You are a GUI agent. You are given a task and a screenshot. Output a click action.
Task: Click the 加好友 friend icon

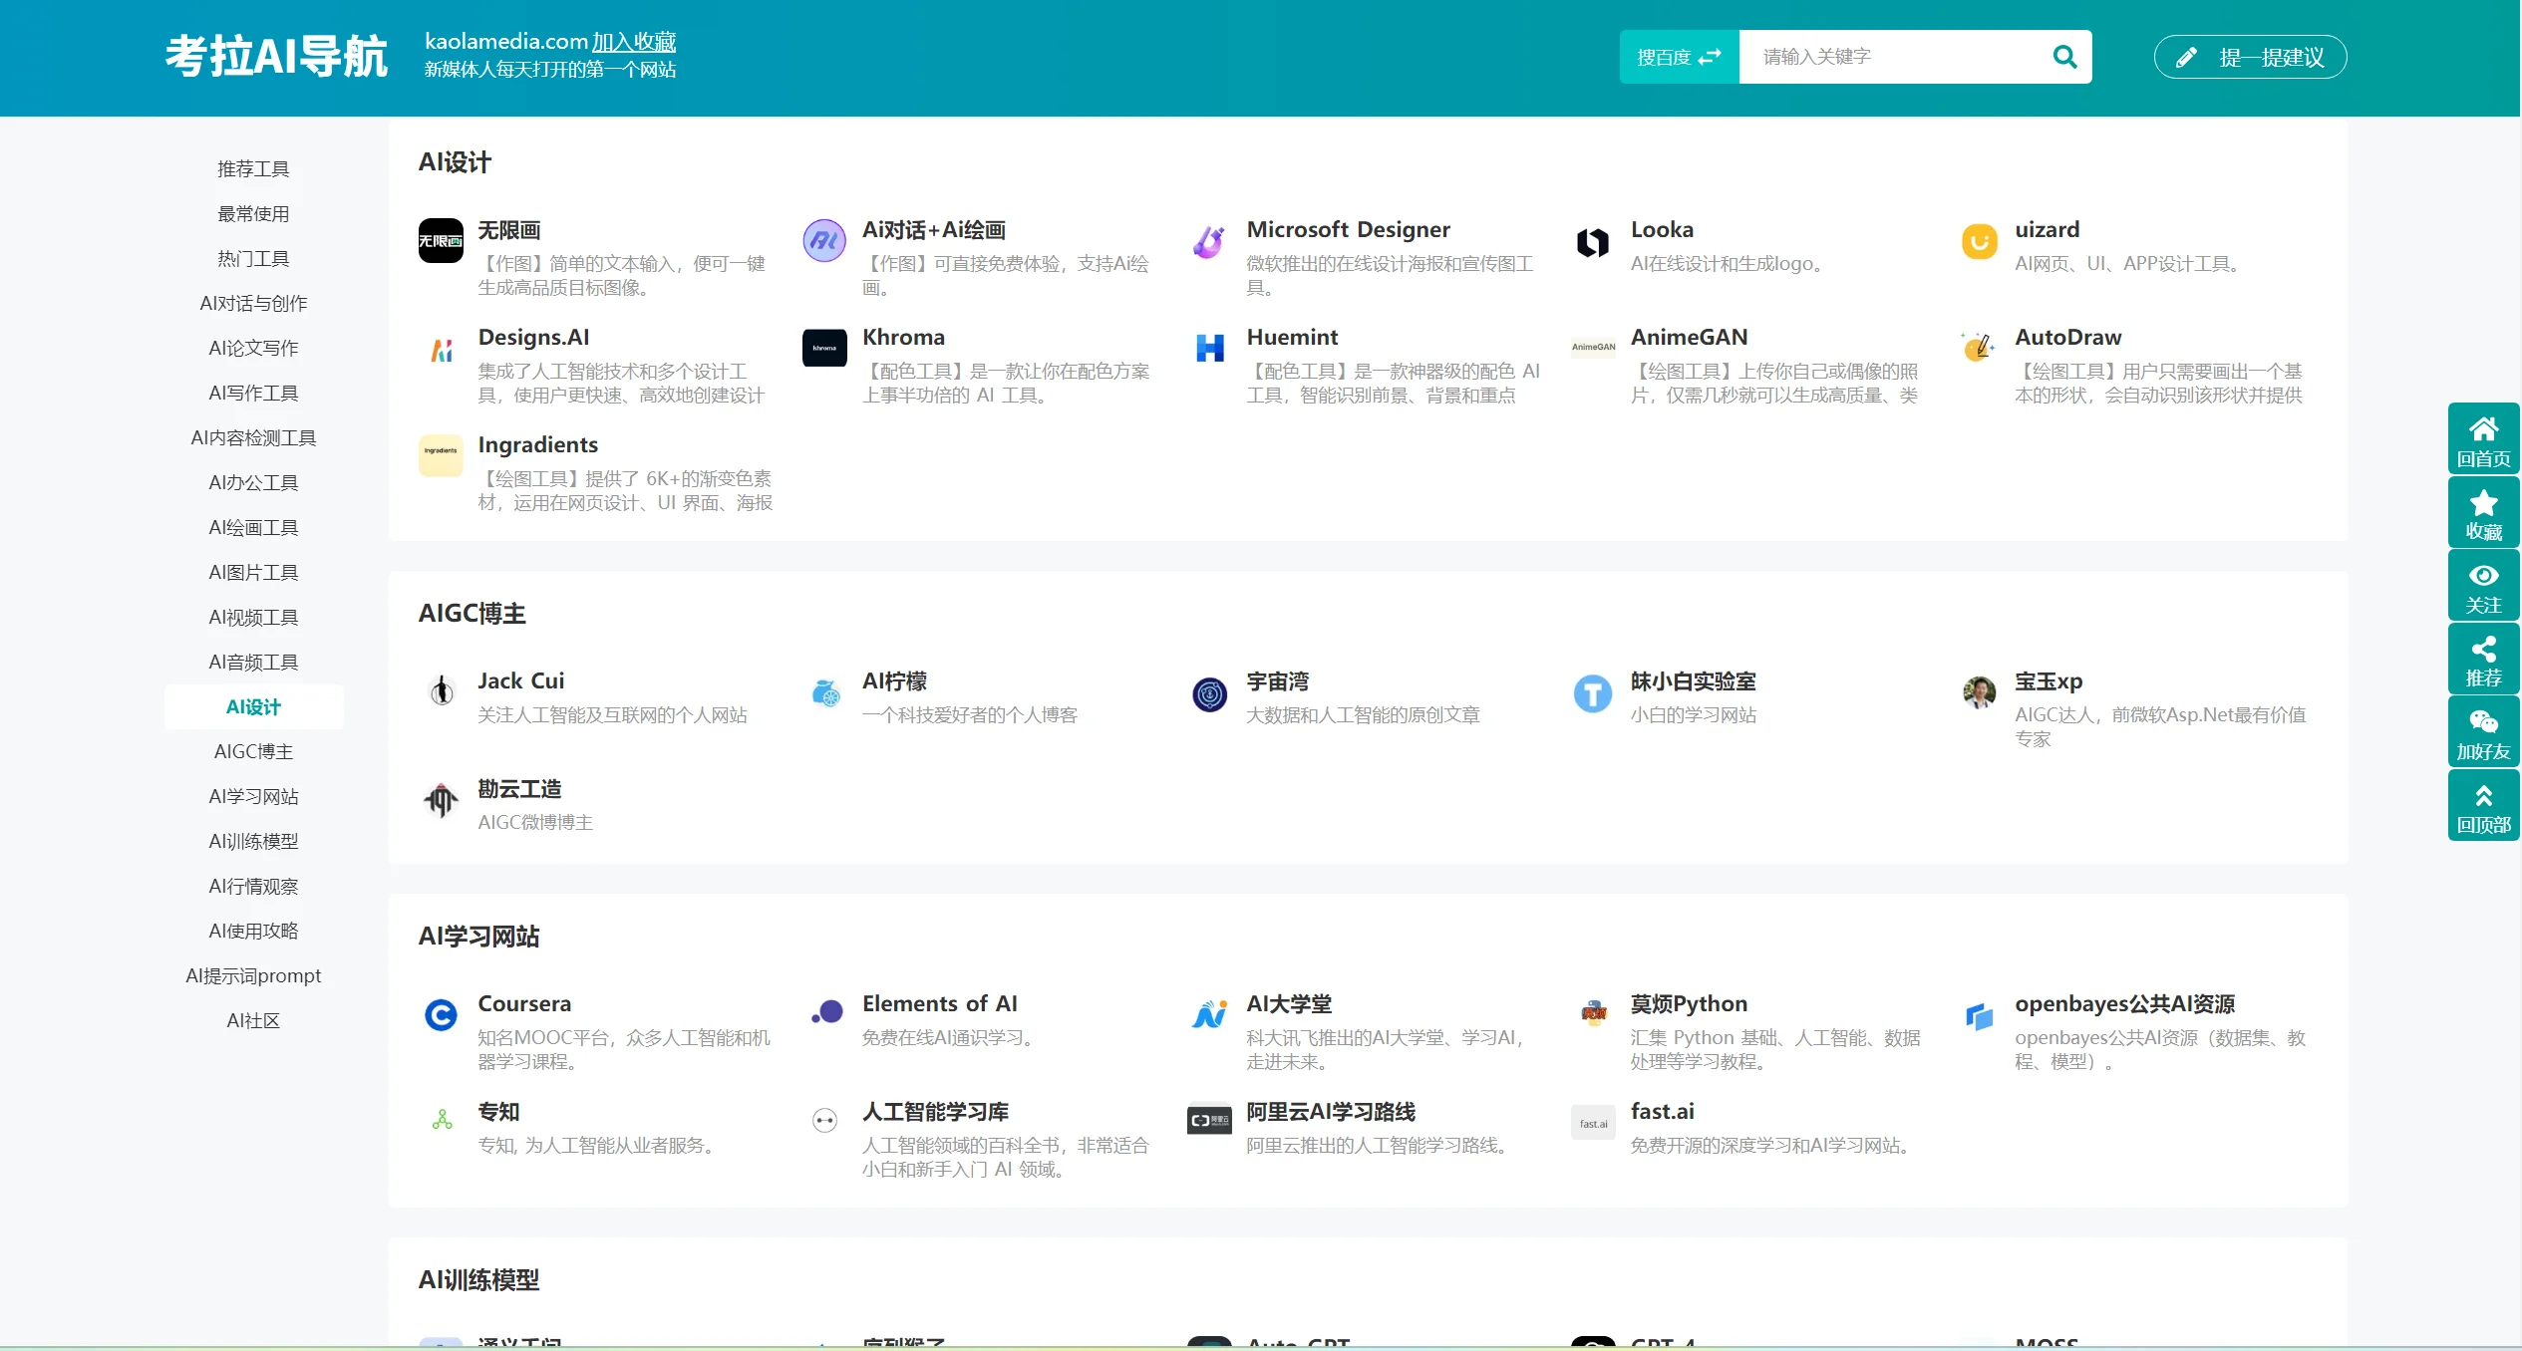(2484, 730)
